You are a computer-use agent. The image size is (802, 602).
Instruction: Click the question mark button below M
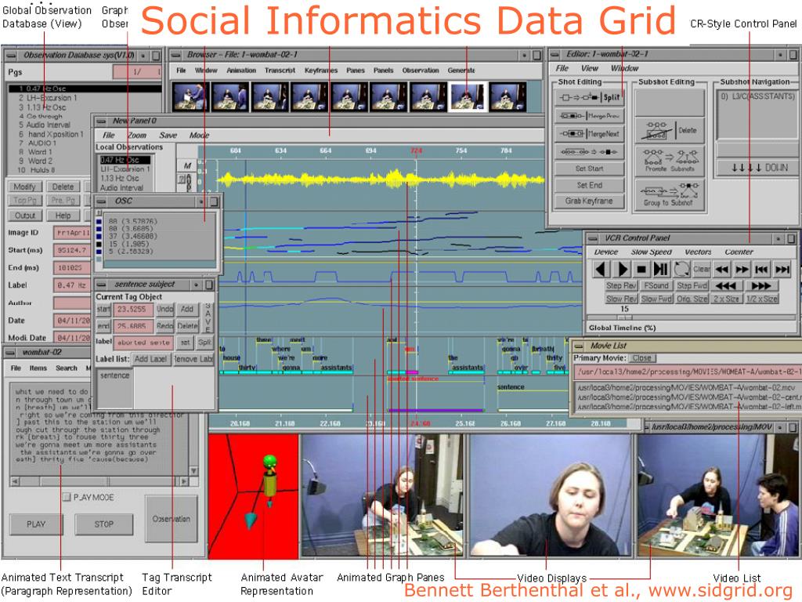pyautogui.click(x=181, y=179)
